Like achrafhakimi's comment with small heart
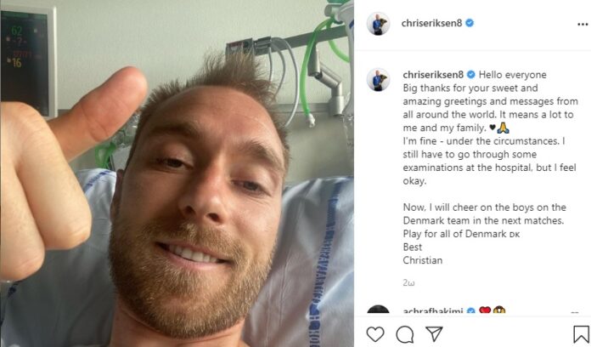Image resolution: width=591 pixels, height=347 pixels. (x=575, y=313)
